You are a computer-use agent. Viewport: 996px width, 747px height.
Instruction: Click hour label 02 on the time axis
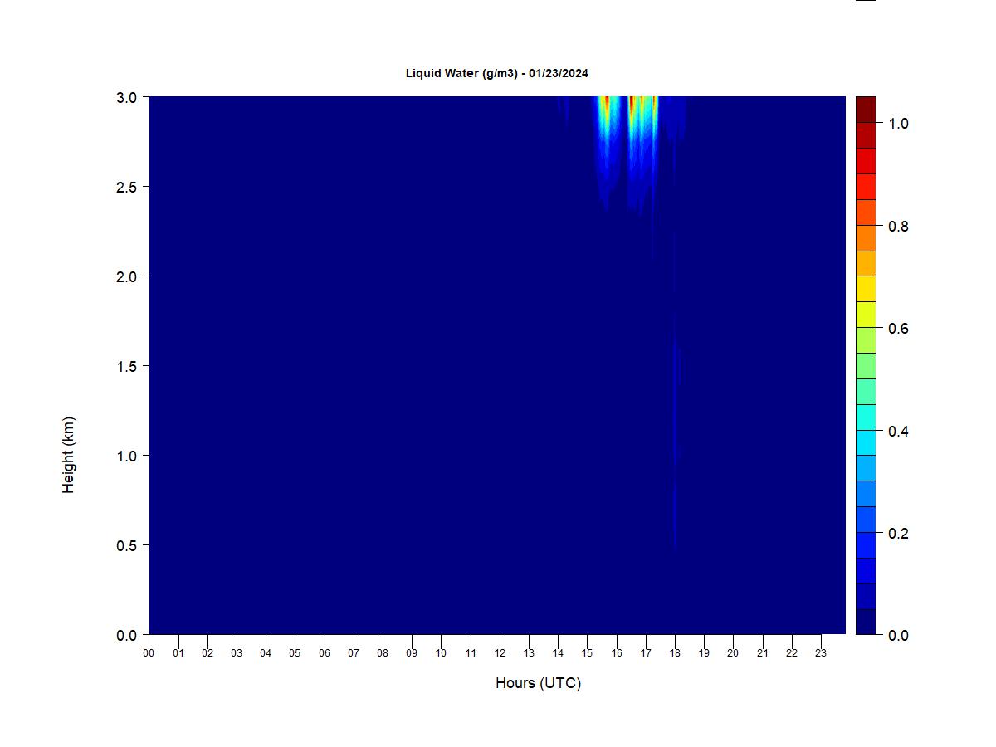(x=207, y=653)
